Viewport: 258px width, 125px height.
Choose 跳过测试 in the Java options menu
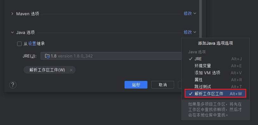[x=215, y=87]
